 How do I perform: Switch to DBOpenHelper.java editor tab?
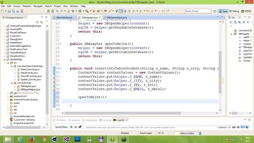(x=117, y=17)
